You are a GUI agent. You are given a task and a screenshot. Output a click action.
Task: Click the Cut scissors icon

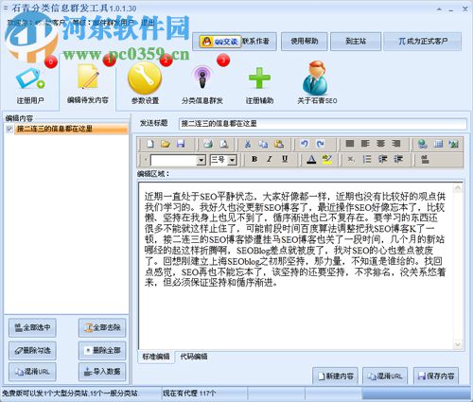[x=248, y=144]
